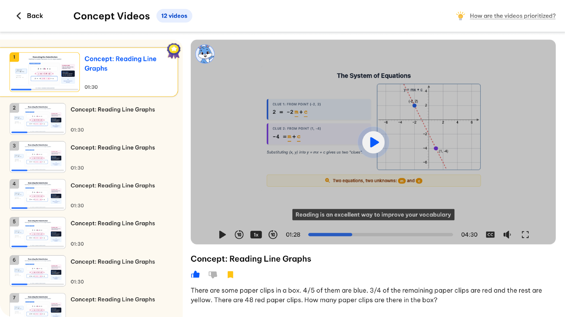The width and height of the screenshot is (565, 317).
Task: Rewind 10 seconds in the video
Action: [239, 235]
